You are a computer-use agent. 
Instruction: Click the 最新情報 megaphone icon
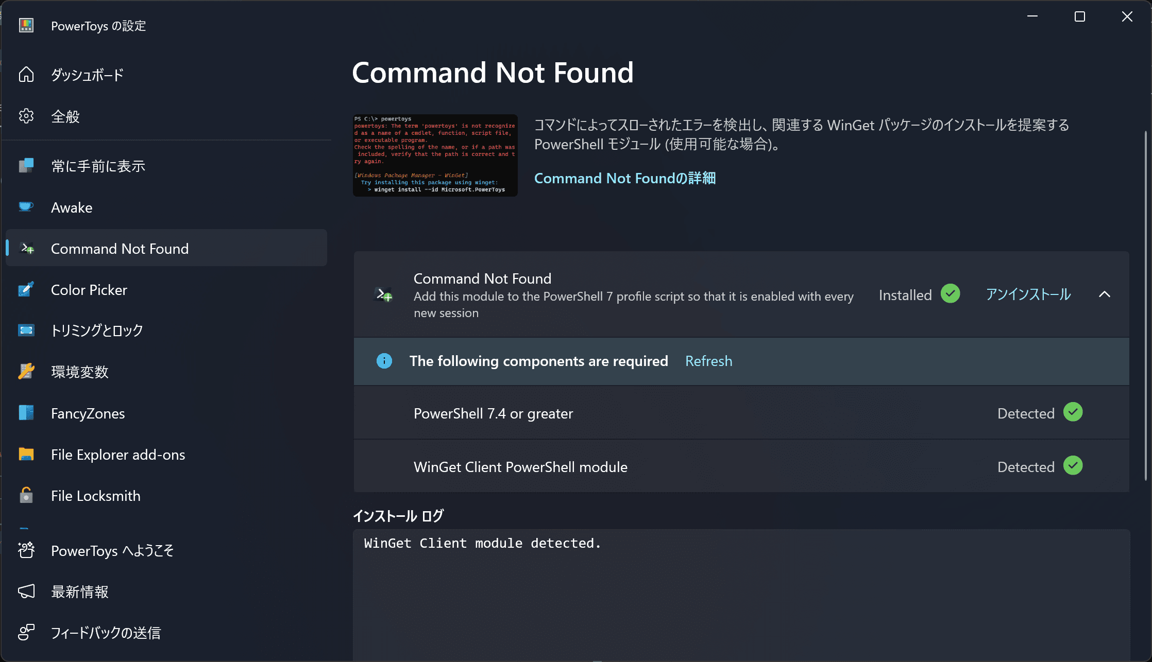26,591
